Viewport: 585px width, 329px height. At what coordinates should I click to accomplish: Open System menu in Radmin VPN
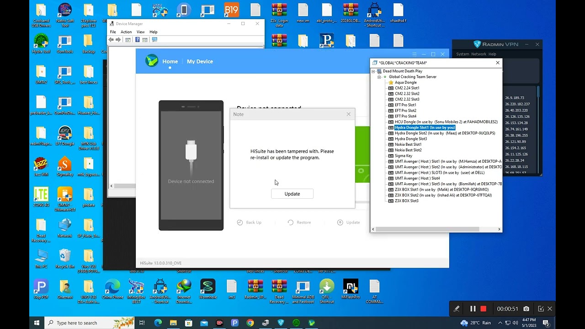coord(463,54)
